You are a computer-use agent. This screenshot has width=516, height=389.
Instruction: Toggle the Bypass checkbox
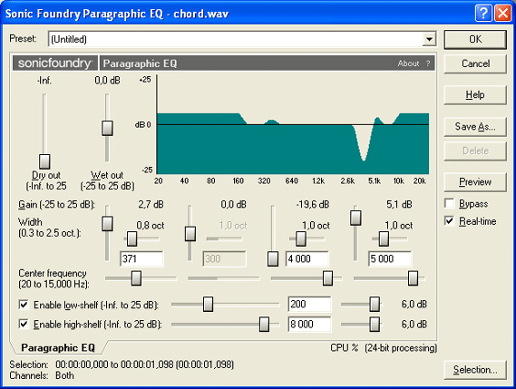[x=450, y=203]
